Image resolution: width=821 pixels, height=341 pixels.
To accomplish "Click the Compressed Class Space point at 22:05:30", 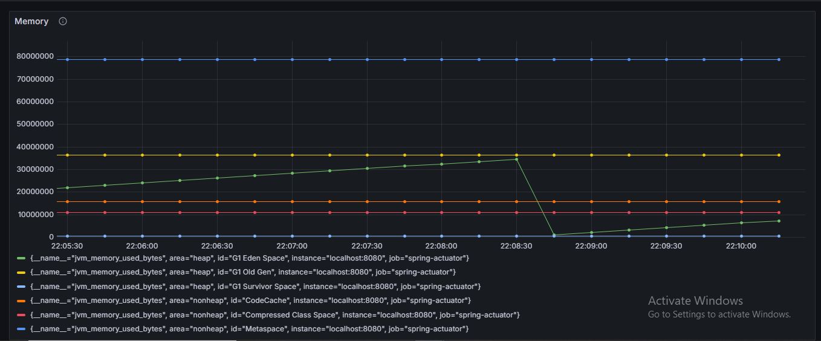I will [x=67, y=212].
